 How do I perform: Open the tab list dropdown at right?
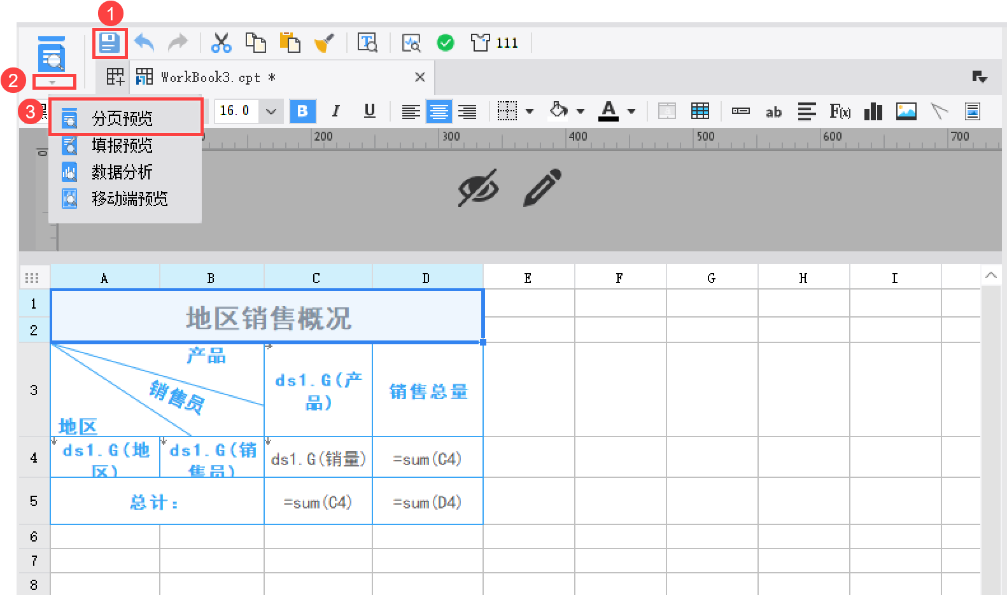point(980,77)
